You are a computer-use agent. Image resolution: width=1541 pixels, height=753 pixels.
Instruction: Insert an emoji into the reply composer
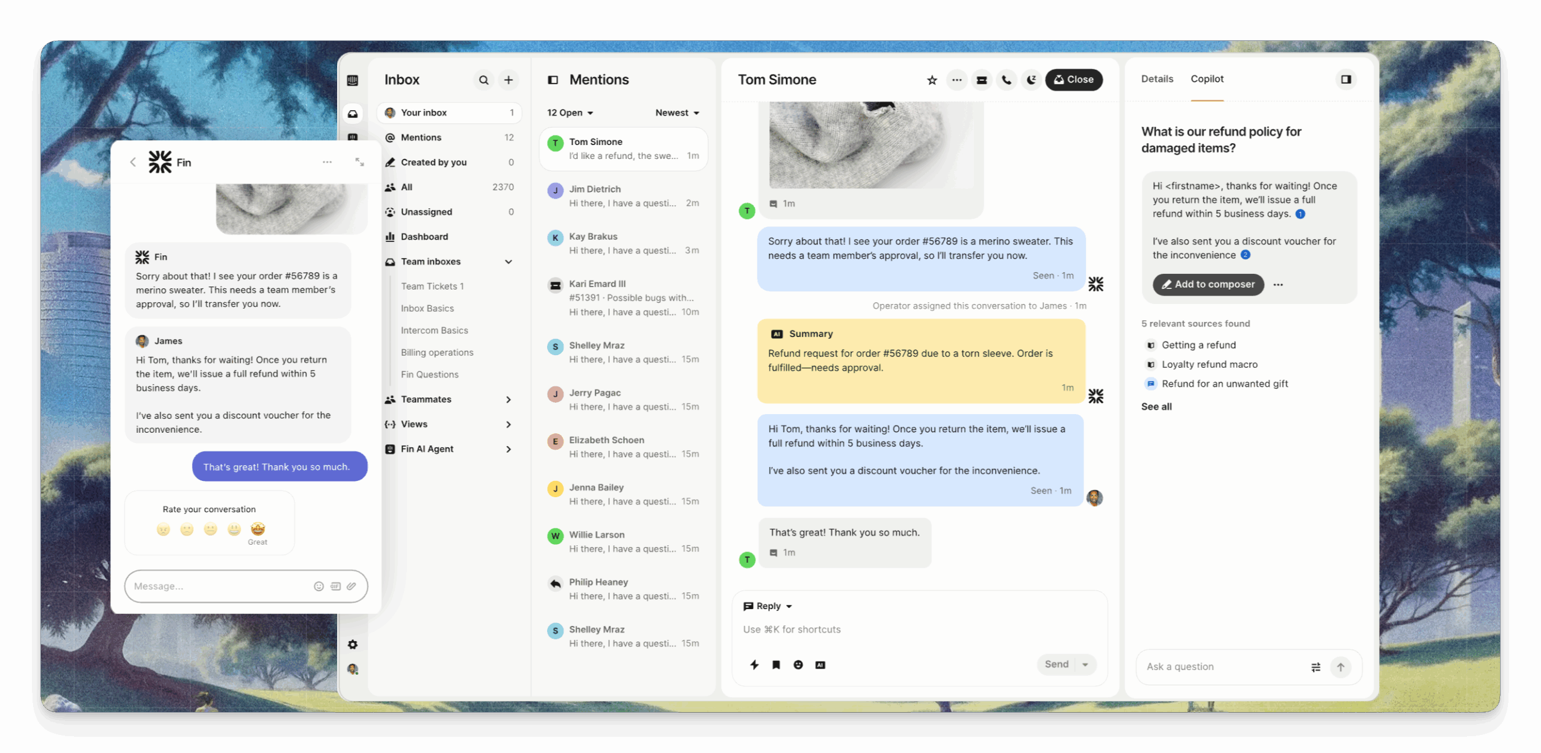(798, 665)
